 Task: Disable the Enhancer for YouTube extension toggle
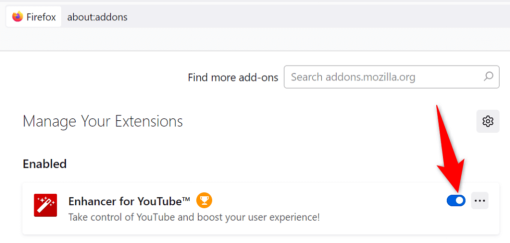456,200
